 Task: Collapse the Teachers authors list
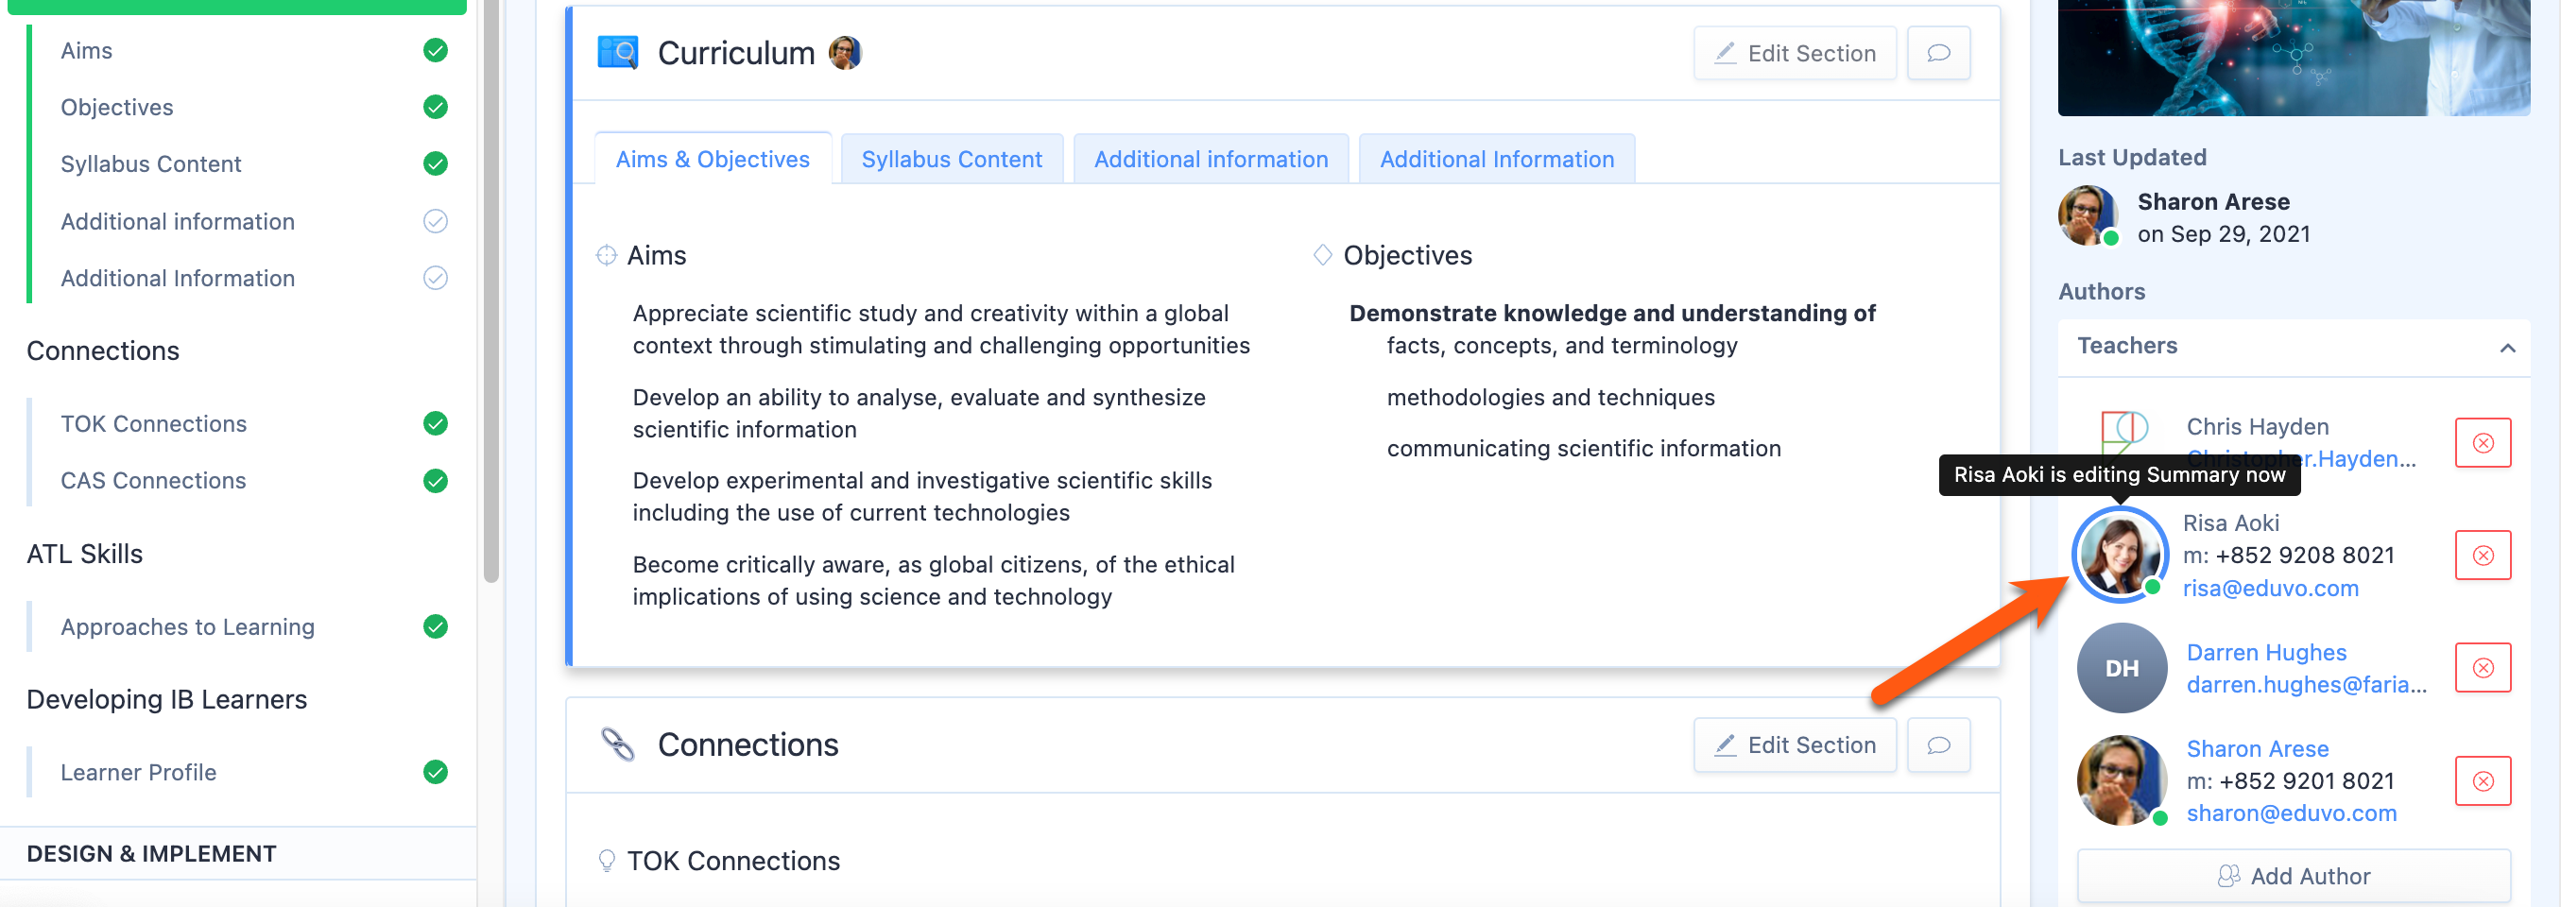[x=2506, y=347]
